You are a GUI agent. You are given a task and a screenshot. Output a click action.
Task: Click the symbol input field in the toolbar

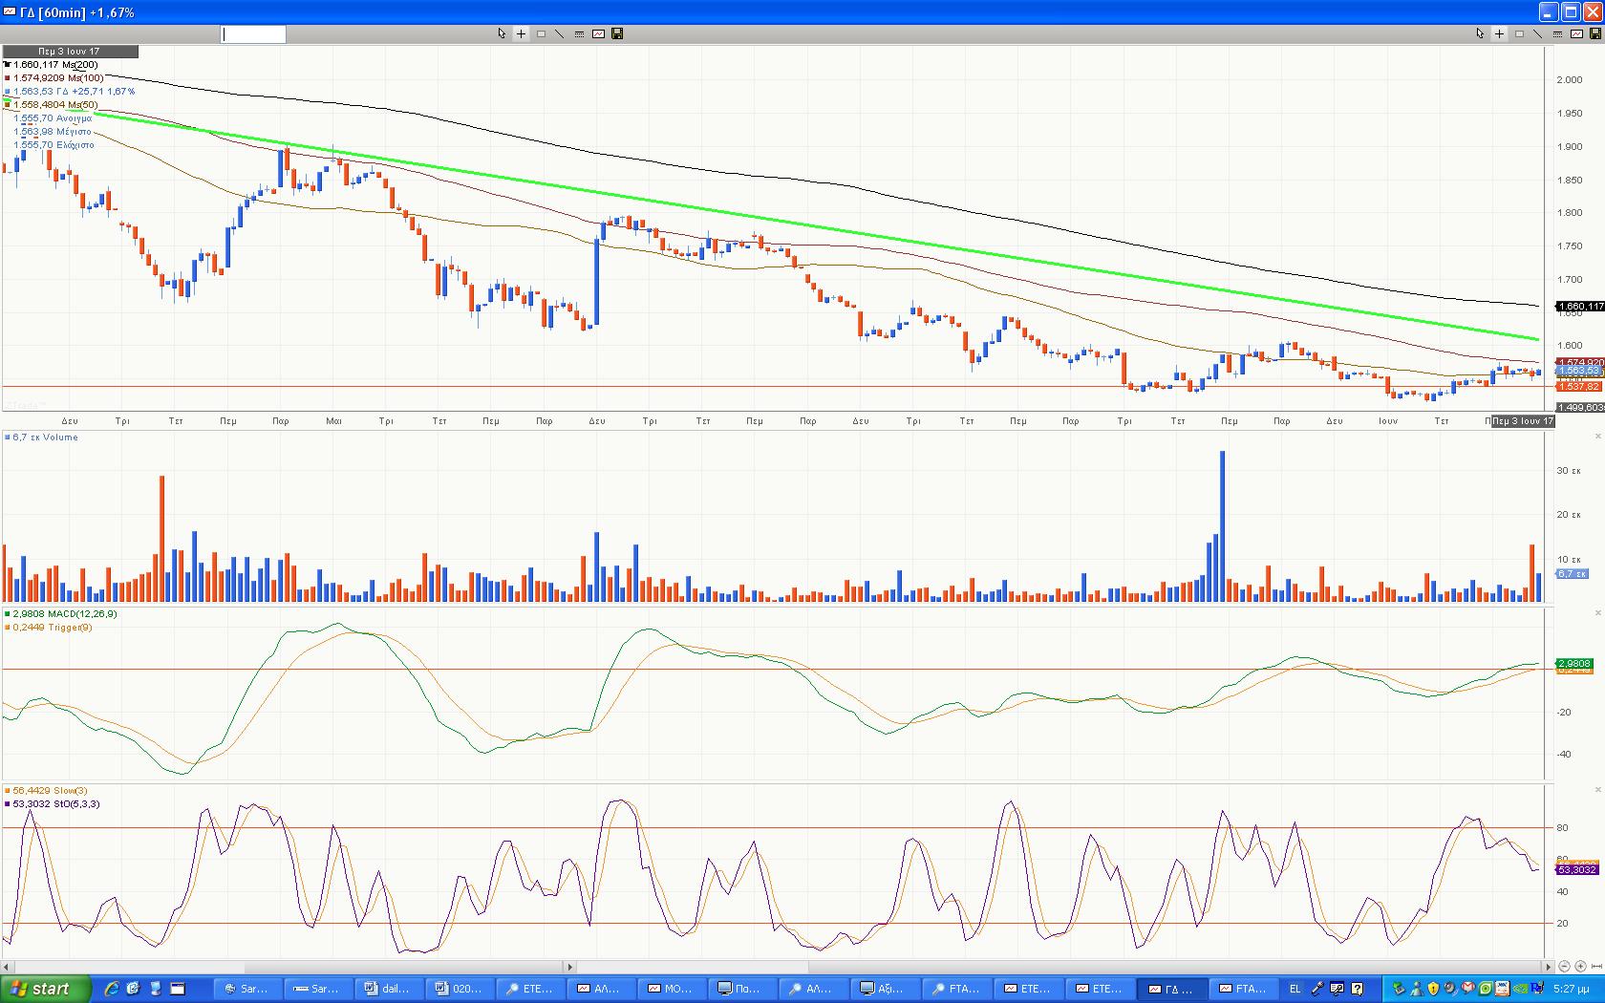point(253,34)
